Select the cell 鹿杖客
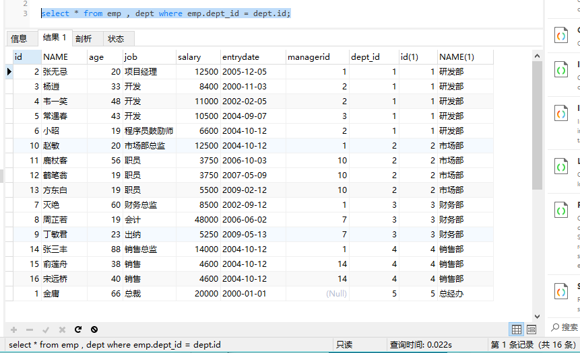This screenshot has height=353, width=580. (x=65, y=160)
